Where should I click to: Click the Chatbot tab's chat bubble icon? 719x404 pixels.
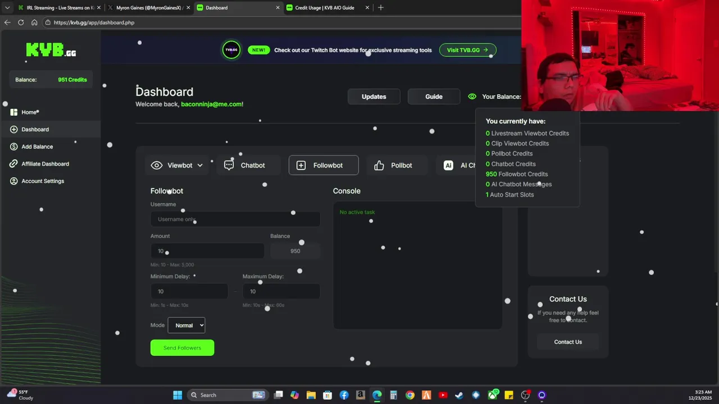coord(229,166)
